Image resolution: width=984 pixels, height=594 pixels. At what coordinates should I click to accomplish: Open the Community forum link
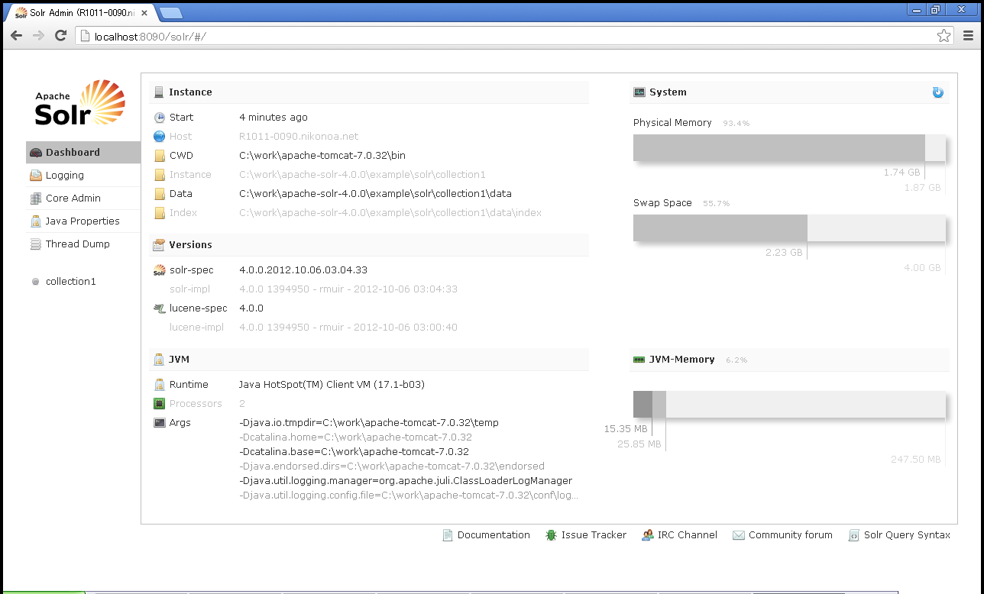[x=782, y=535]
